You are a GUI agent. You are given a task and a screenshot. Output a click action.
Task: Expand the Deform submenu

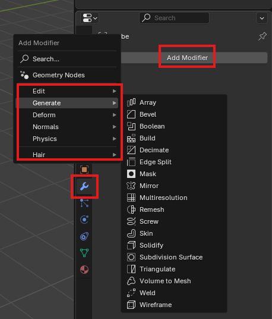pos(67,115)
